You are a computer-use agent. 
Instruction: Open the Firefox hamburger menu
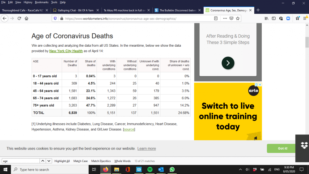coord(305,19)
